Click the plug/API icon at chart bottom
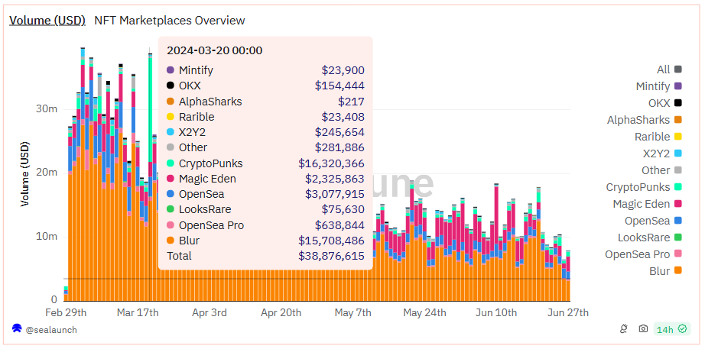 625,329
